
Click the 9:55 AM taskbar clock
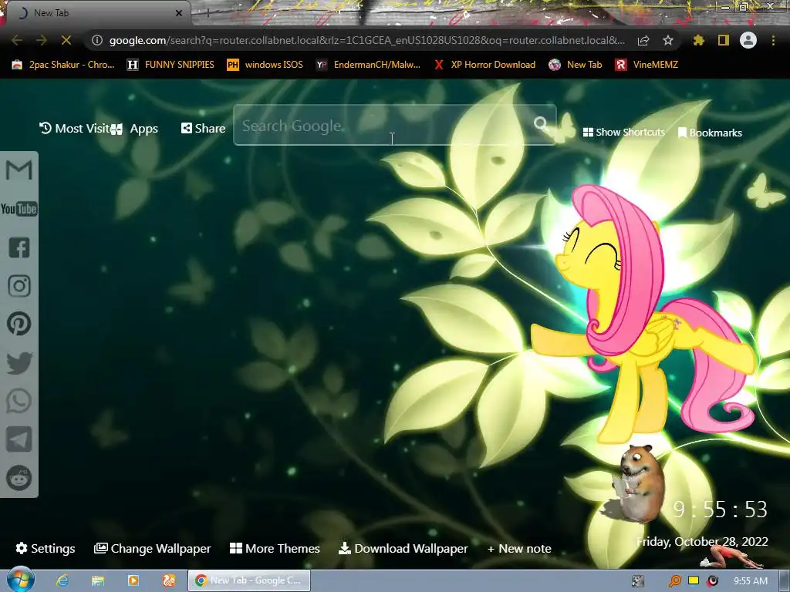click(x=751, y=581)
